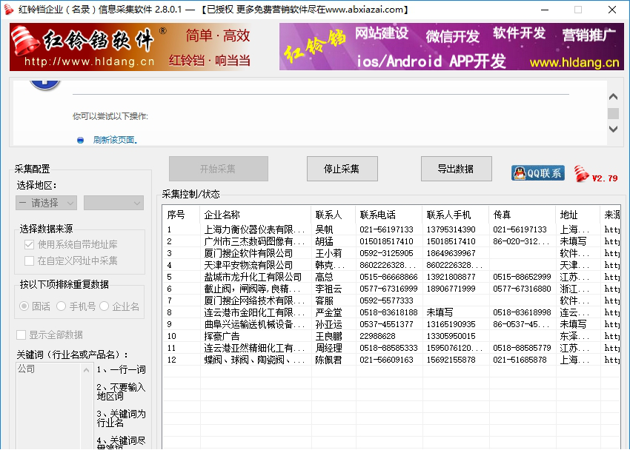Image resolution: width=630 pixels, height=467 pixels.
Task: Select row 连云港市金阳化工有限...
Action: (391, 312)
